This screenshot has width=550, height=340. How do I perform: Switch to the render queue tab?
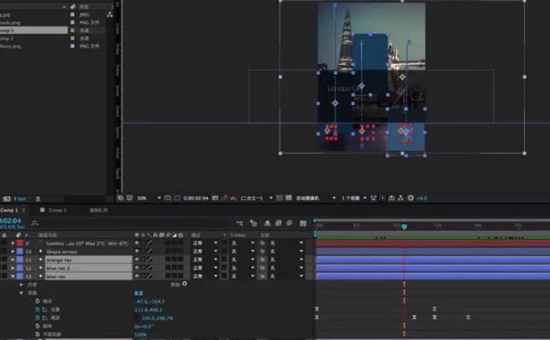pyautogui.click(x=99, y=210)
